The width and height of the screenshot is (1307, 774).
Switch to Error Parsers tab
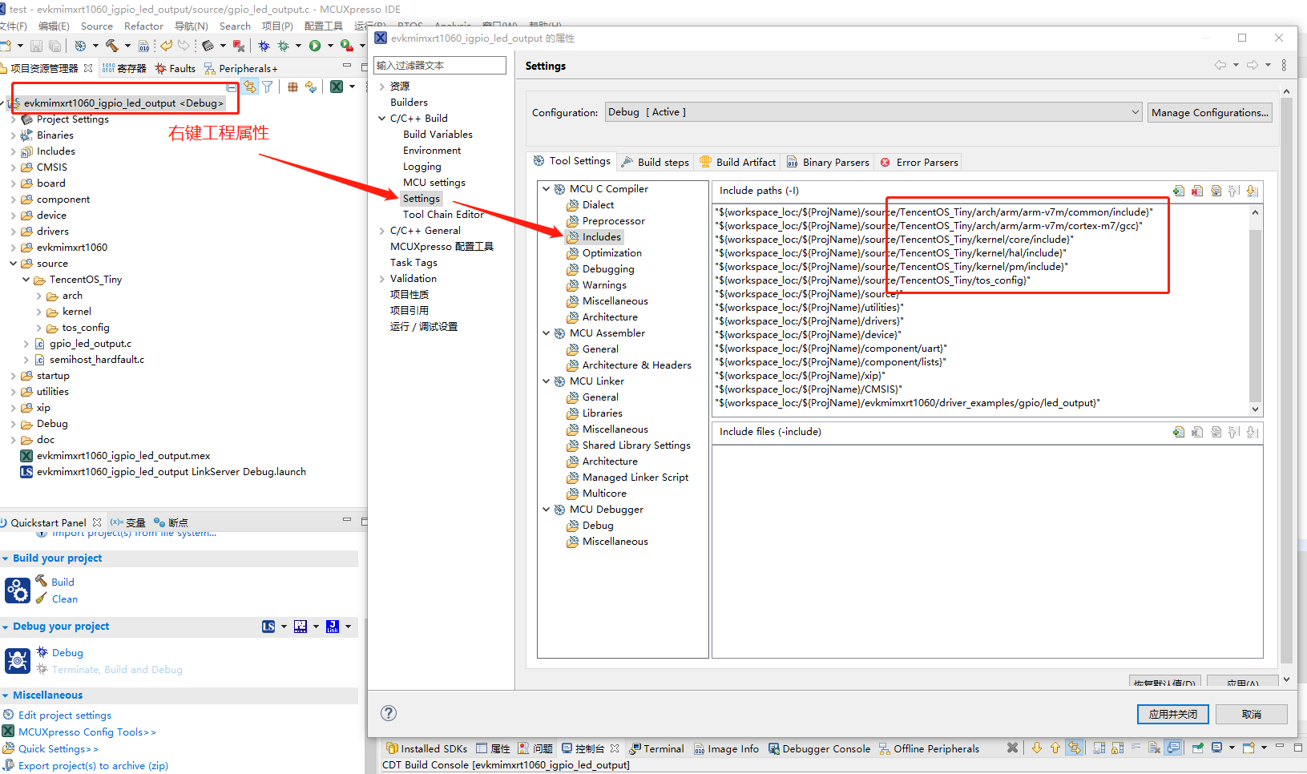(918, 162)
